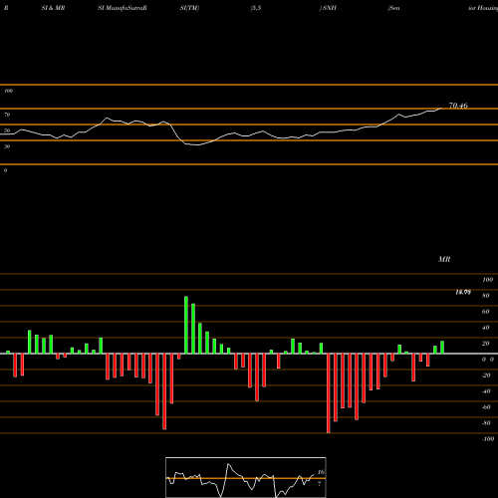Click the 80 label on MR axis
Viewport: 498px width, 498px height.
click(486, 296)
